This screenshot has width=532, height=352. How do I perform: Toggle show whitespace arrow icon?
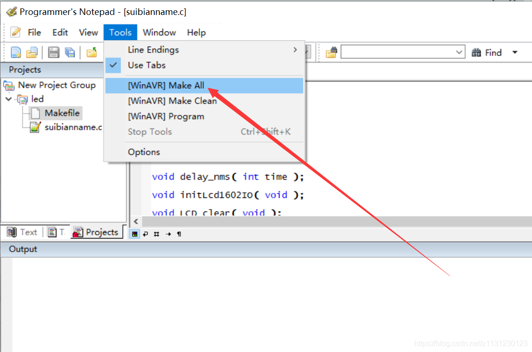168,234
